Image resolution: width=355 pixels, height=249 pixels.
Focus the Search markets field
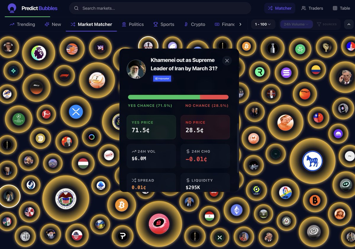coord(160,8)
